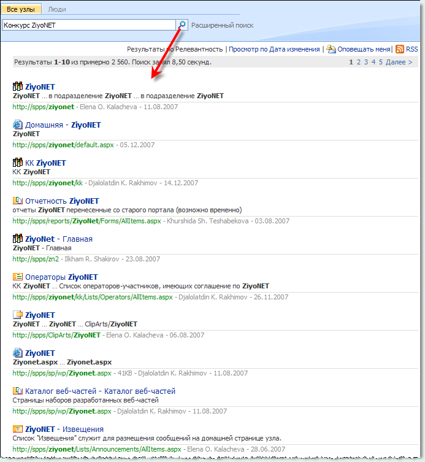The height and width of the screenshot is (462, 425).
Task: Click Оповещать меня link
Action: pyautogui.click(x=364, y=49)
